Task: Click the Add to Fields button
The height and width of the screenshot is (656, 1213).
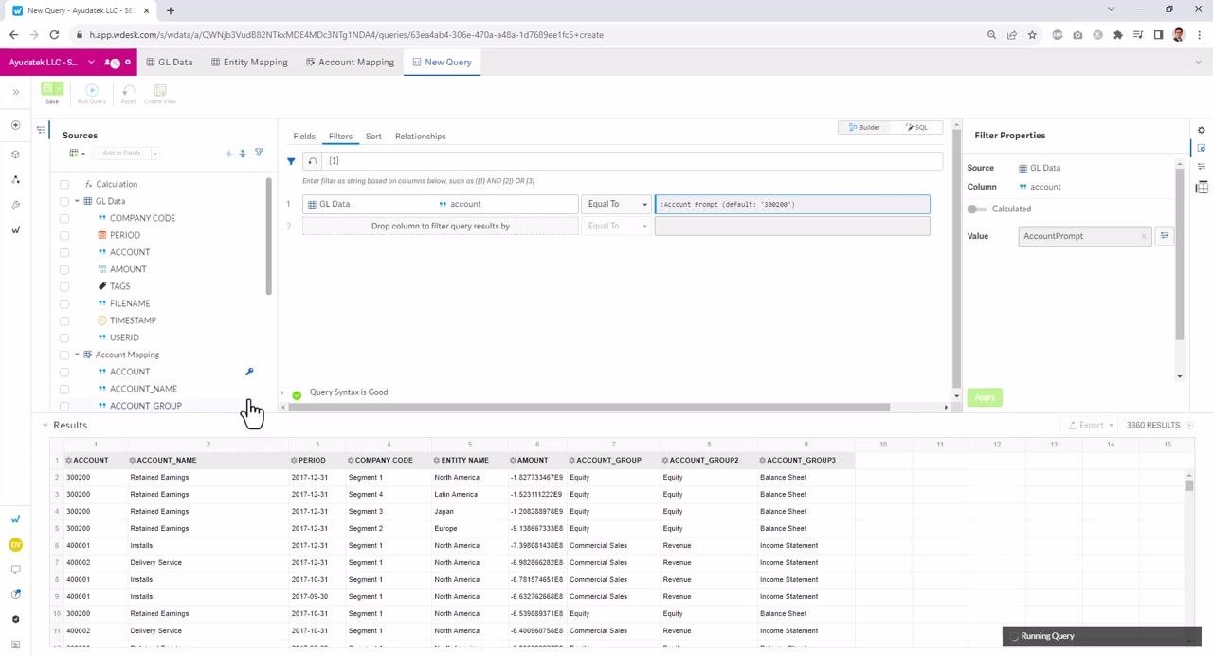Action: pyautogui.click(x=121, y=153)
